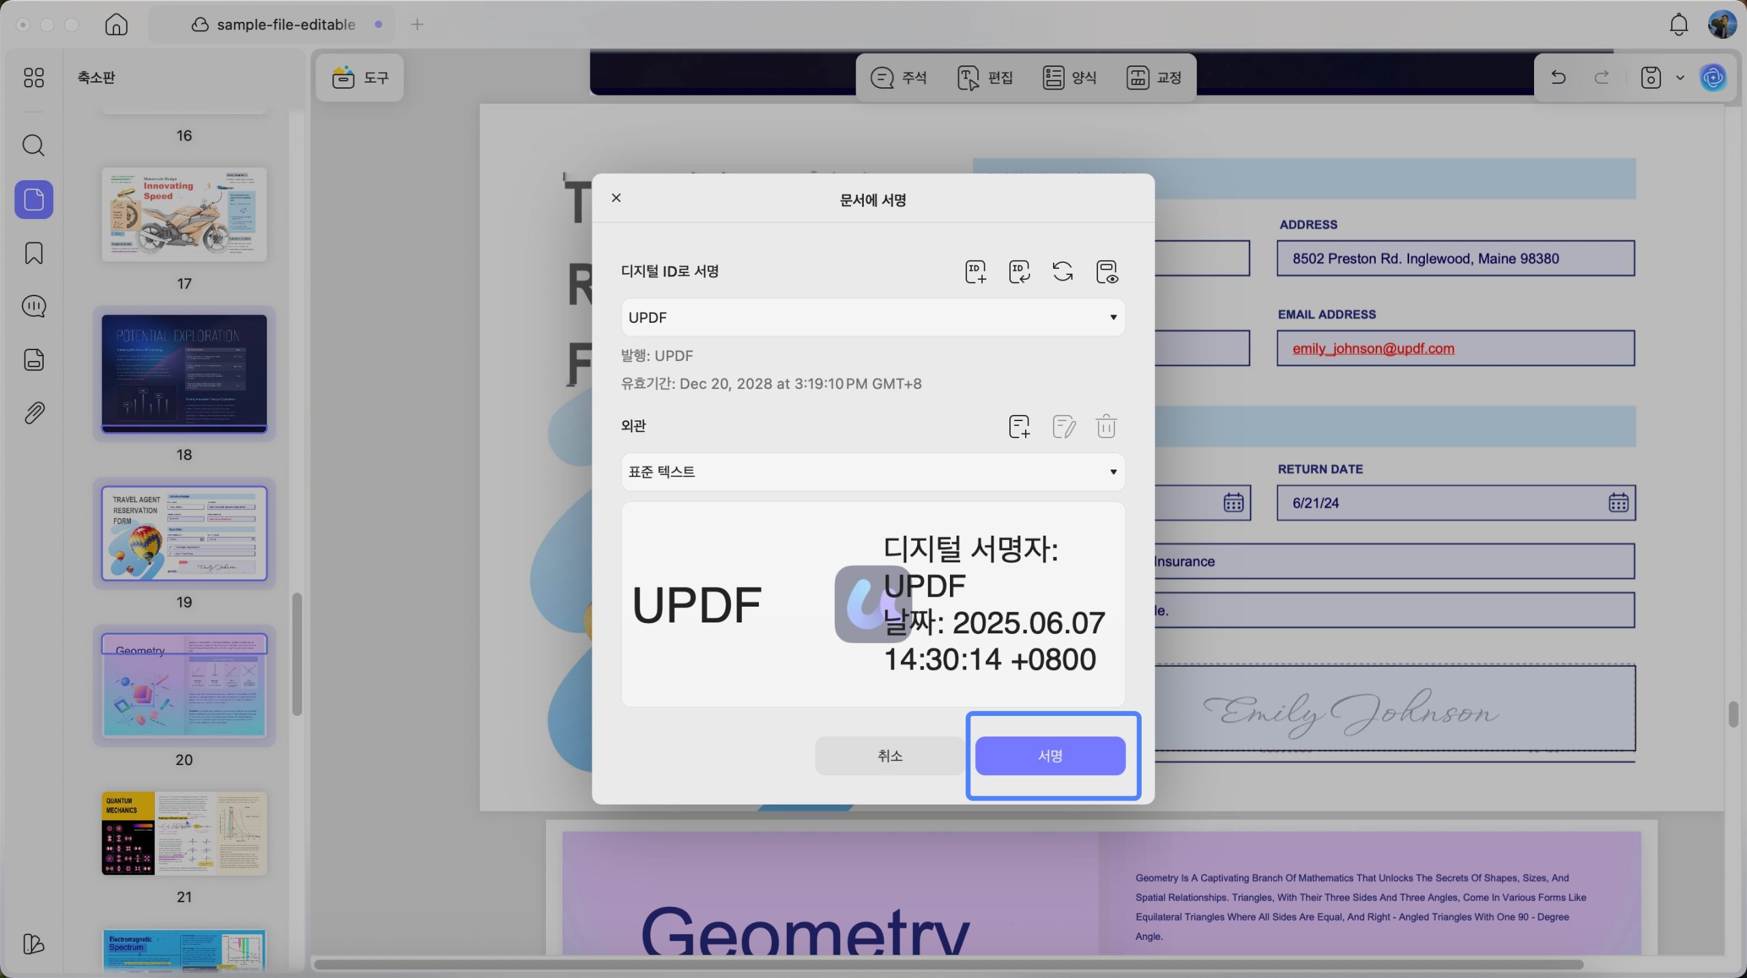Add a new tab

tap(418, 25)
